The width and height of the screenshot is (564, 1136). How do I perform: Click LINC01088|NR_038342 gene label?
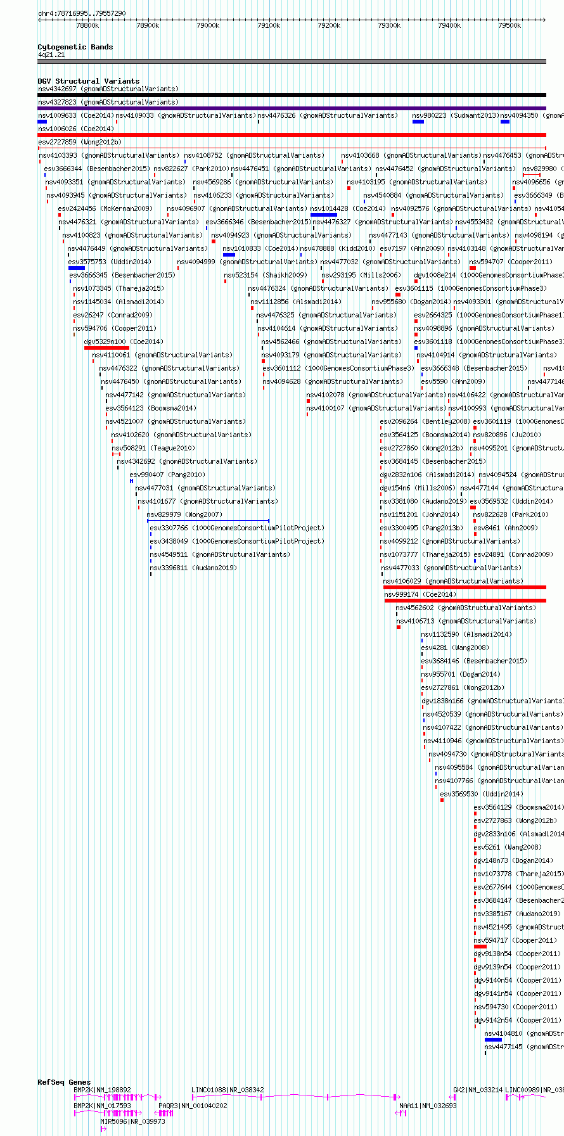point(228,1090)
